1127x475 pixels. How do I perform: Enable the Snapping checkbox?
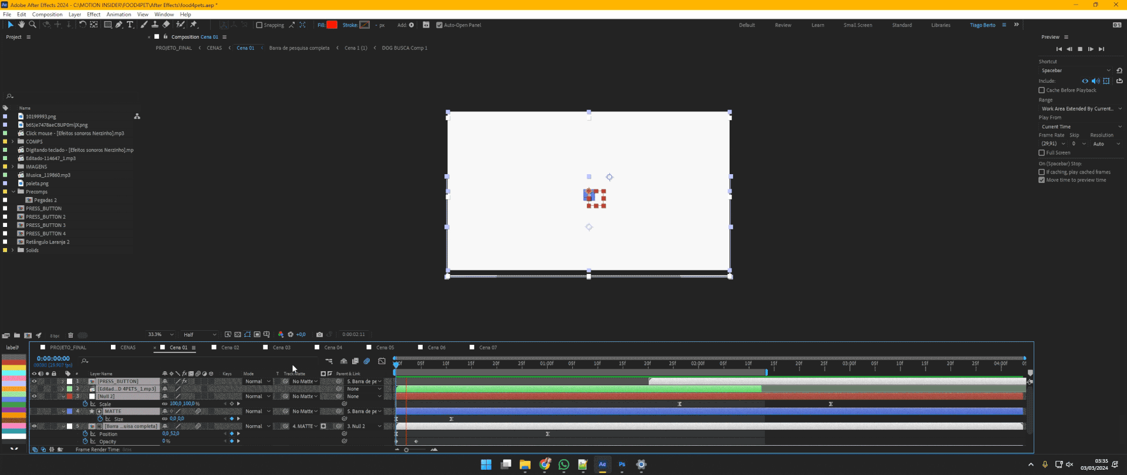(259, 25)
